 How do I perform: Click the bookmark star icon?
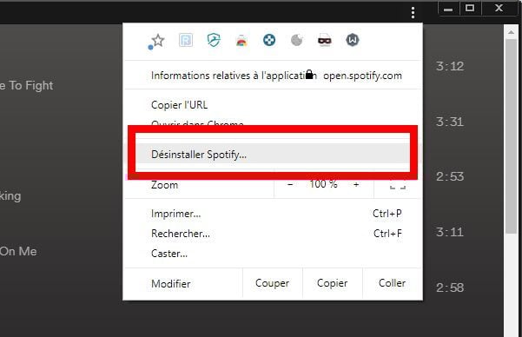click(158, 41)
